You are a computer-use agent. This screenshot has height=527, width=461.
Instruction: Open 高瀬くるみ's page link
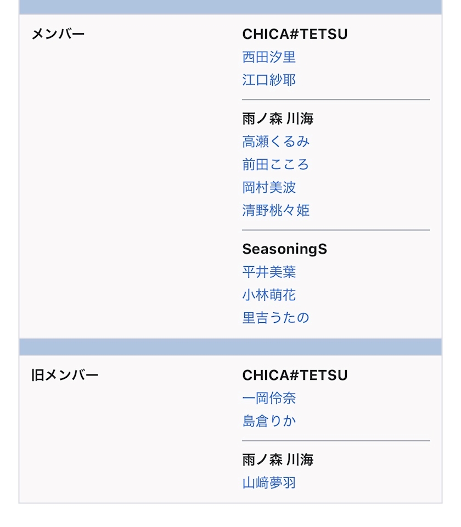click(276, 142)
